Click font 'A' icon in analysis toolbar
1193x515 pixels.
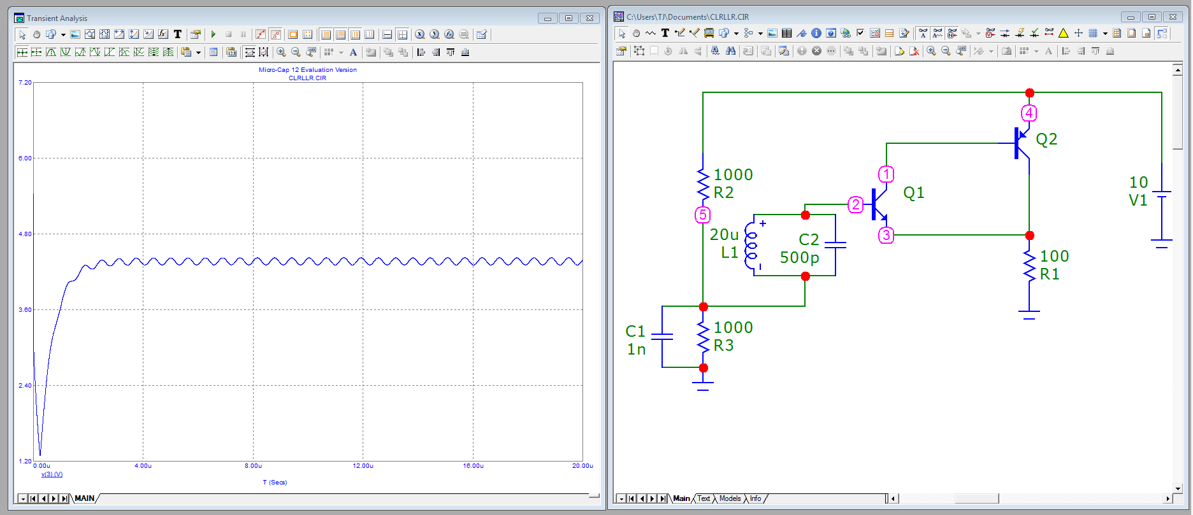(353, 52)
